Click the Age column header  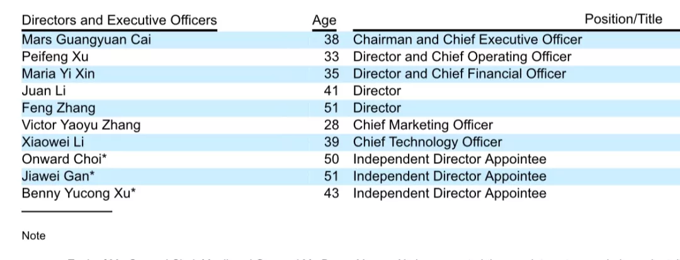pos(324,20)
